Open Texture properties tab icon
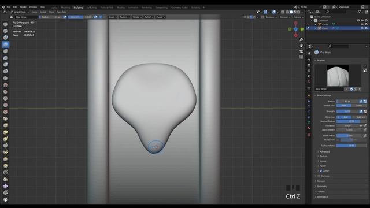 pos(309,135)
